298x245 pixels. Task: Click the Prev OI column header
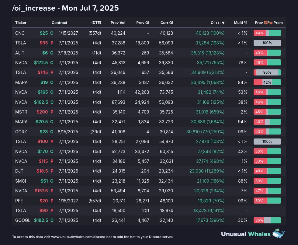coord(143,23)
